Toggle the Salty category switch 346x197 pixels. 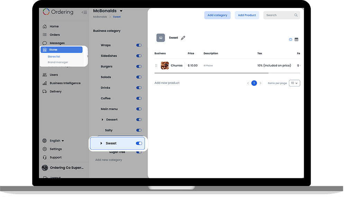[139, 130]
